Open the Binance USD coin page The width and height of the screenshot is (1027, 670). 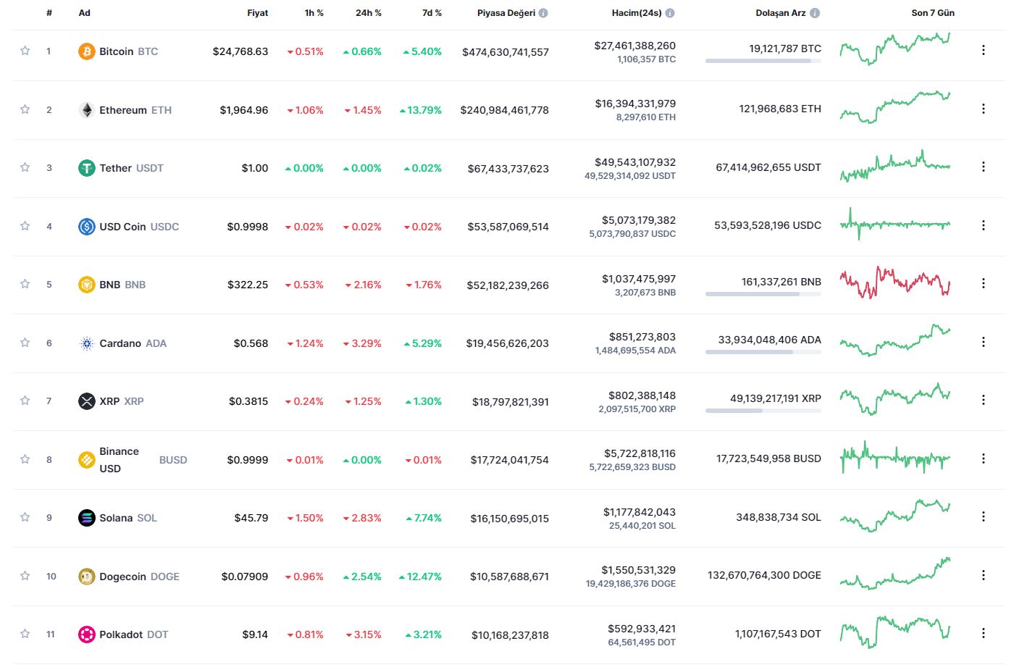pyautogui.click(x=120, y=460)
